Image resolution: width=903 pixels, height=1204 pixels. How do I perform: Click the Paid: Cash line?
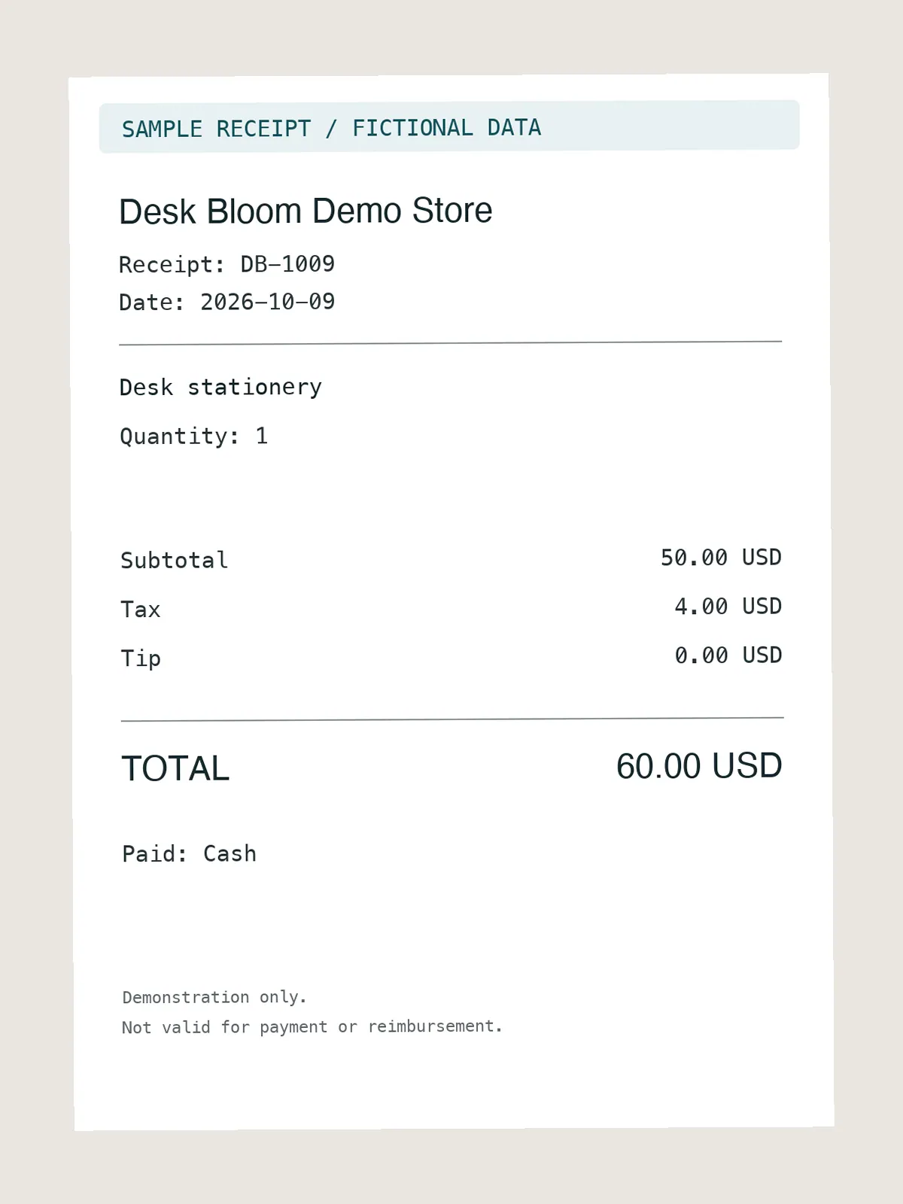pos(189,853)
